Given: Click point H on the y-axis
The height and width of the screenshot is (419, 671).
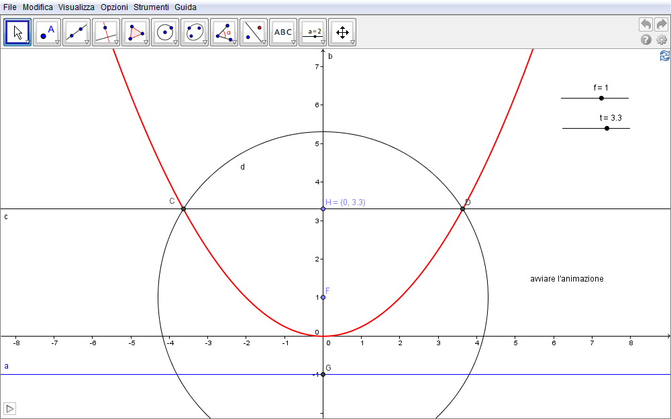Looking at the screenshot, I should [x=323, y=209].
